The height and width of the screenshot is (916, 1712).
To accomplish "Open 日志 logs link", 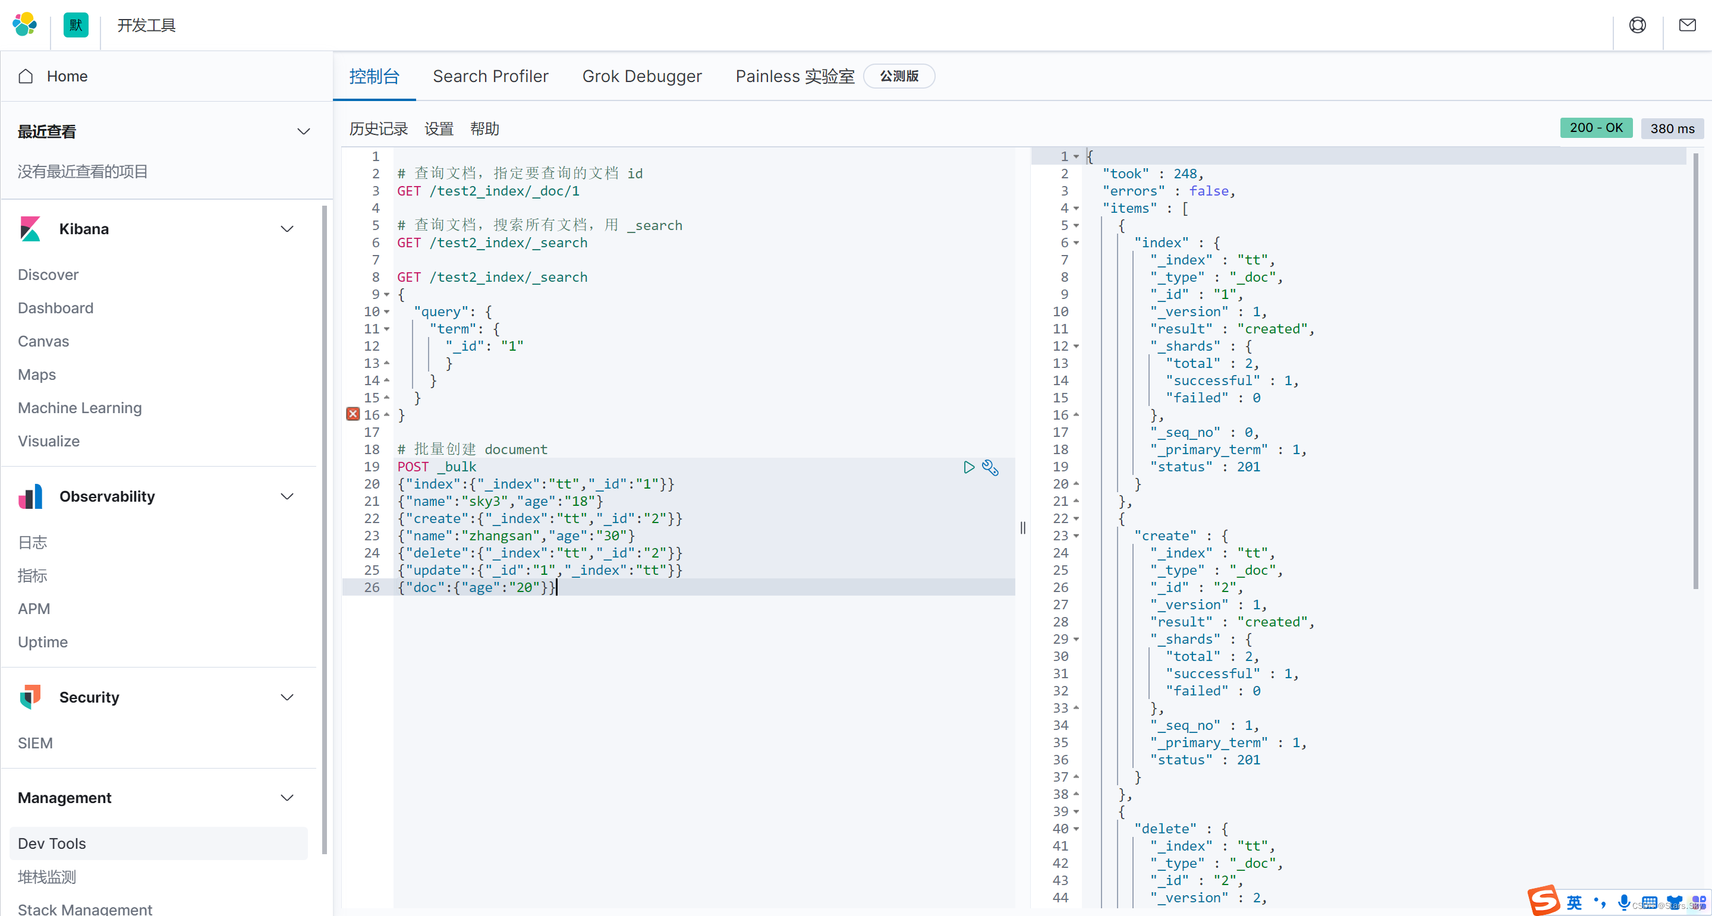I will (x=33, y=543).
